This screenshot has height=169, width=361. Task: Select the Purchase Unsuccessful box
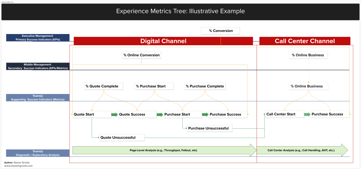pyautogui.click(x=208, y=128)
